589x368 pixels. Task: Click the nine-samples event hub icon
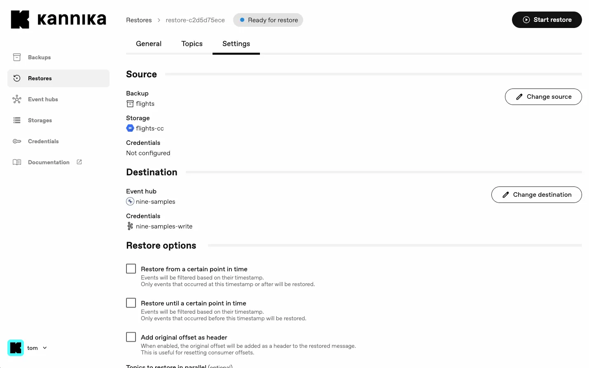130,201
